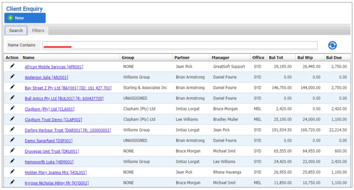Click the blue refresh icon
Screen dimensions: 354x190
tap(332, 45)
